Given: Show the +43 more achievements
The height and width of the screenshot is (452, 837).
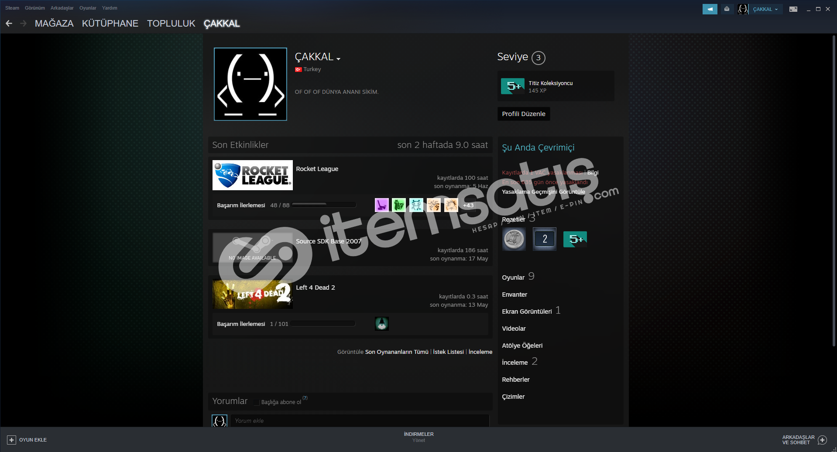Looking at the screenshot, I should pyautogui.click(x=468, y=205).
